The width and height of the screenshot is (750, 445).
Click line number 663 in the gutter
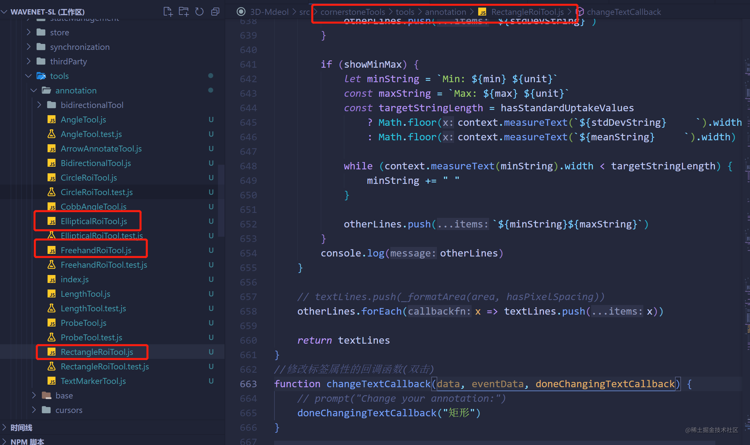248,384
